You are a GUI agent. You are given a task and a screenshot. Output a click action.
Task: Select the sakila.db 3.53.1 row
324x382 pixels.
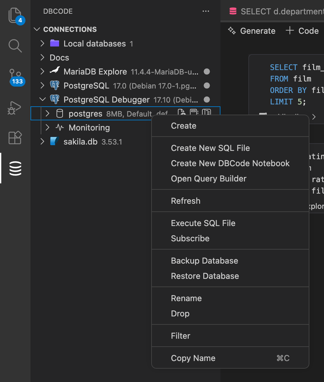tap(125, 141)
